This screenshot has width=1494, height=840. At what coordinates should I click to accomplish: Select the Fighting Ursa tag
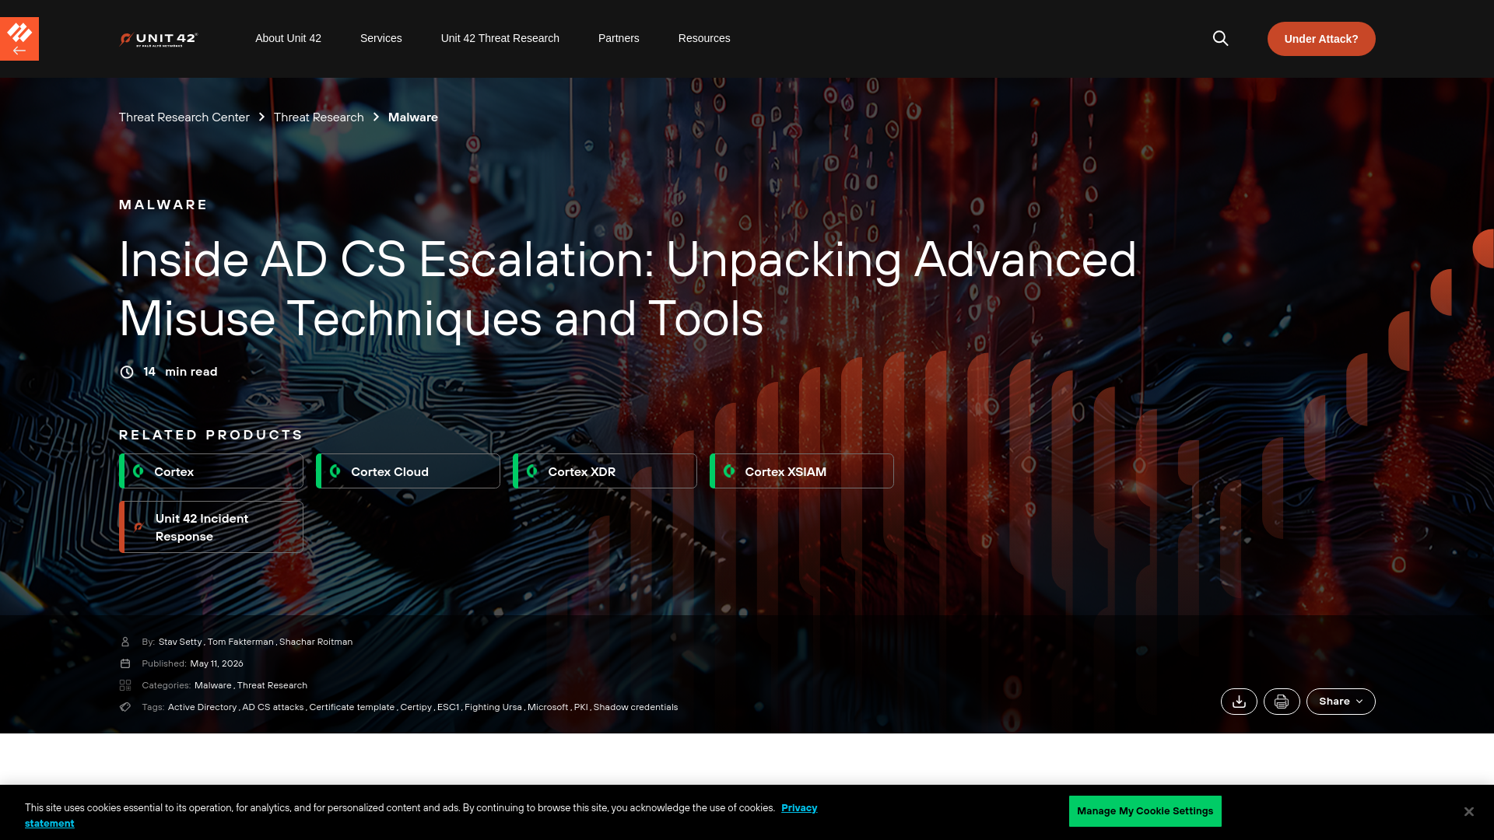click(493, 707)
